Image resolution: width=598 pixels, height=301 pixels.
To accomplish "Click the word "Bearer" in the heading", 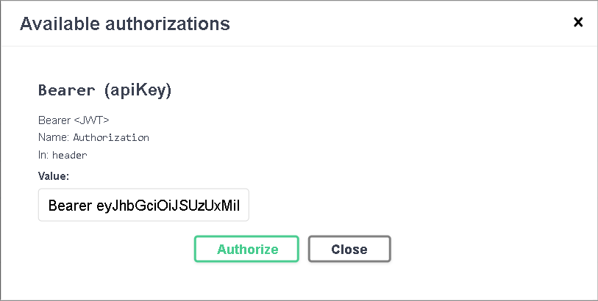I will [67, 90].
